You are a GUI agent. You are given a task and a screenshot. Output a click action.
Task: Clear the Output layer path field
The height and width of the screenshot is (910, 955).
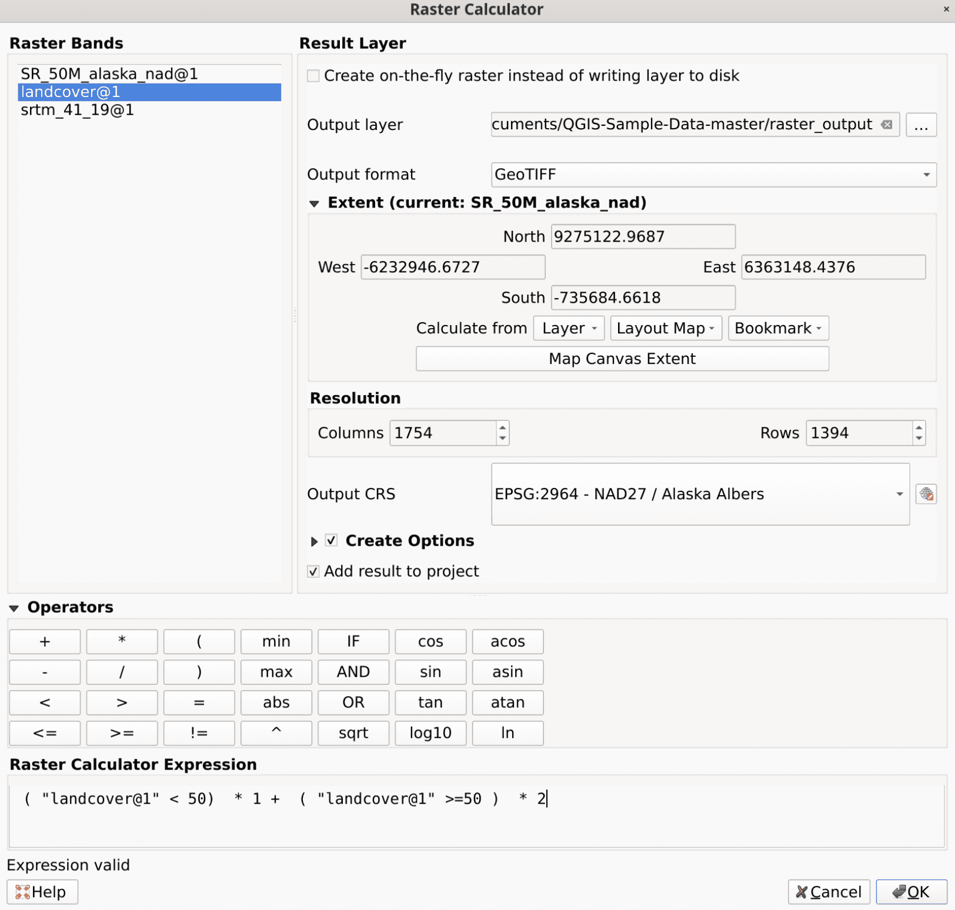click(887, 125)
